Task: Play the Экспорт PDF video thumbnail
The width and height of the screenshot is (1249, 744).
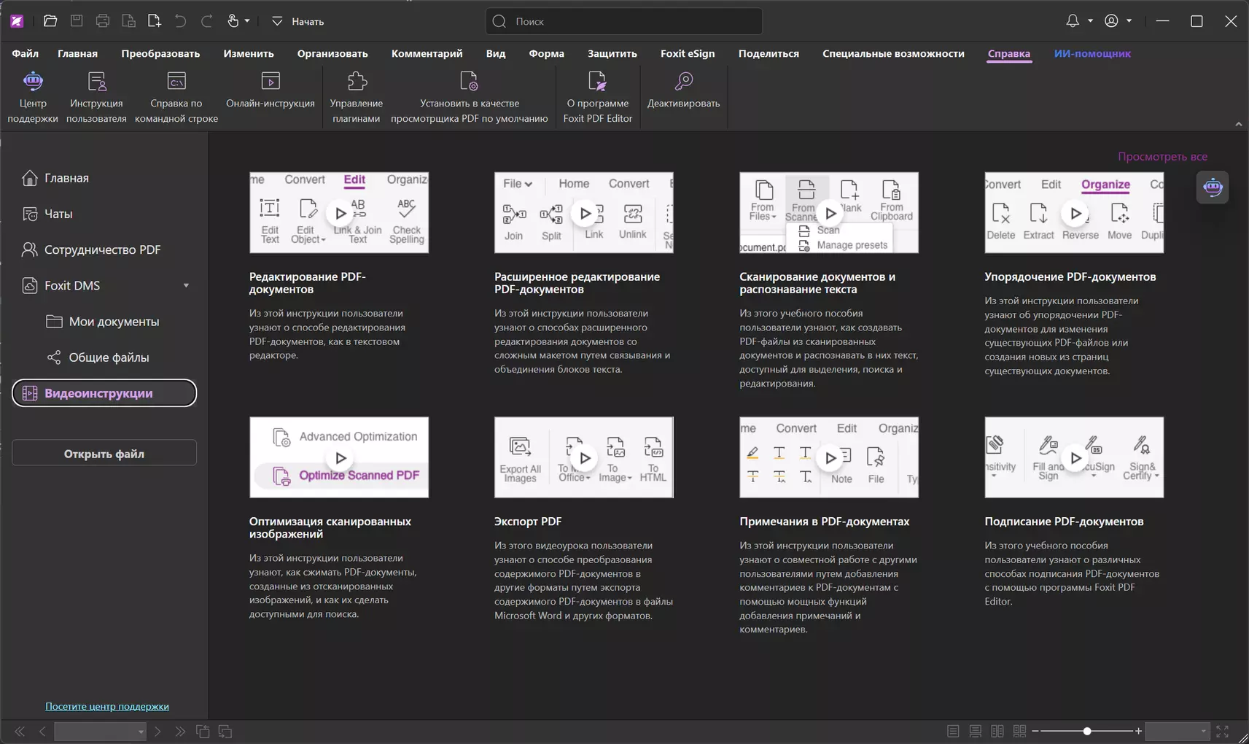Action: click(584, 457)
